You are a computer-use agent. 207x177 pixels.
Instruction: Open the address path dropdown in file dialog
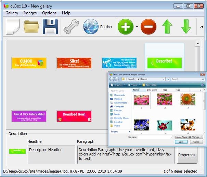coord(164,79)
